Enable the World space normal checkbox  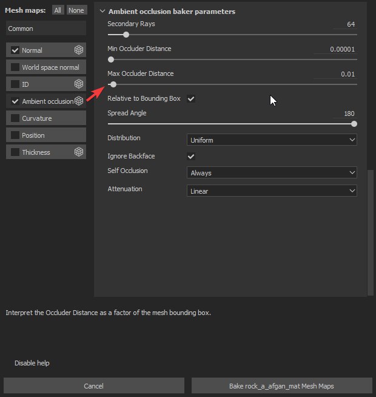coord(15,67)
